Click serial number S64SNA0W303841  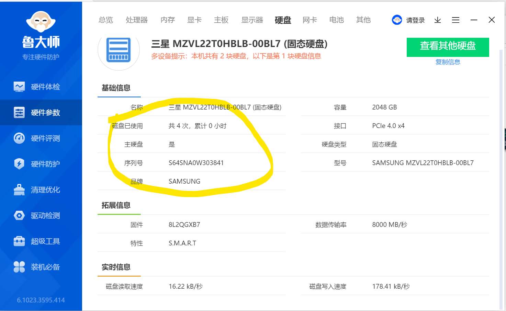pos(196,163)
